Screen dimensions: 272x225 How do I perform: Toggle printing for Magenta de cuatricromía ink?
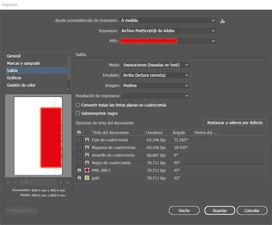tap(79, 148)
